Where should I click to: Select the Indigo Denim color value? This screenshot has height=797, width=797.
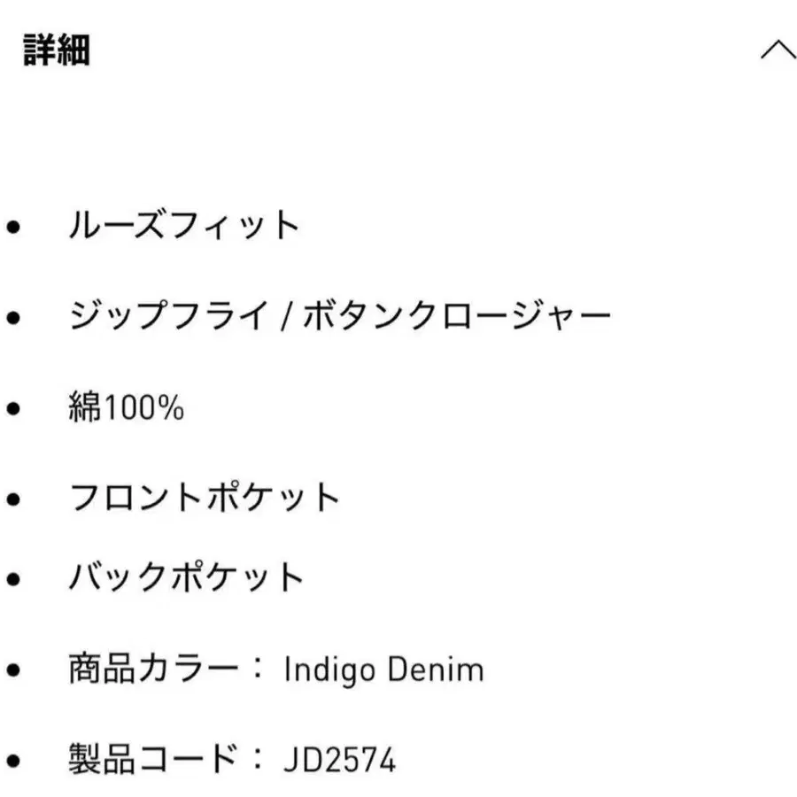383,669
